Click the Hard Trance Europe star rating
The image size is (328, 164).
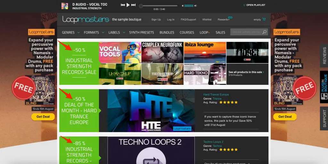(228, 102)
